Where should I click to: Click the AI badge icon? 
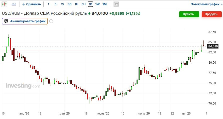click(x=6, y=21)
